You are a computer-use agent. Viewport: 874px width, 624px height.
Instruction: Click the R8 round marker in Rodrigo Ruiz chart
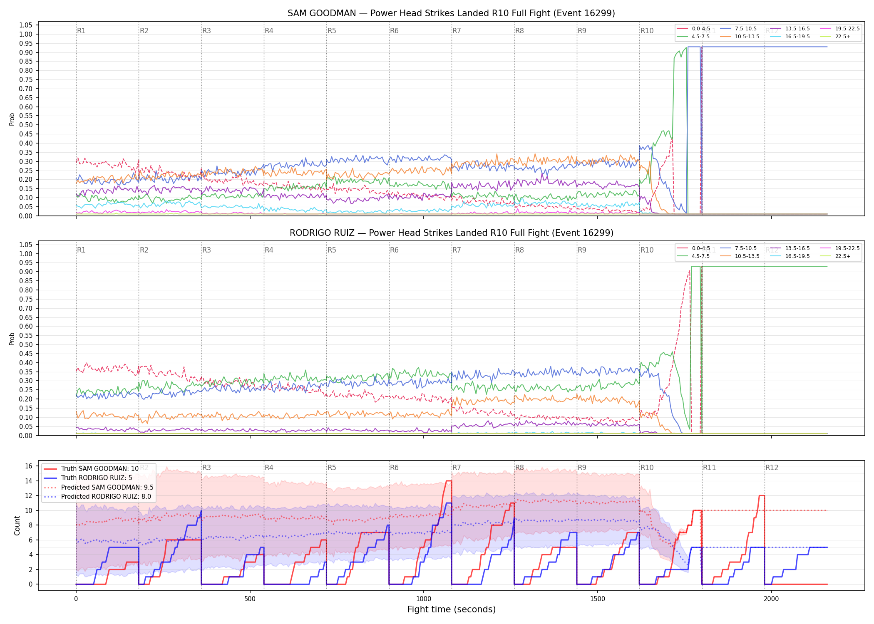point(519,250)
